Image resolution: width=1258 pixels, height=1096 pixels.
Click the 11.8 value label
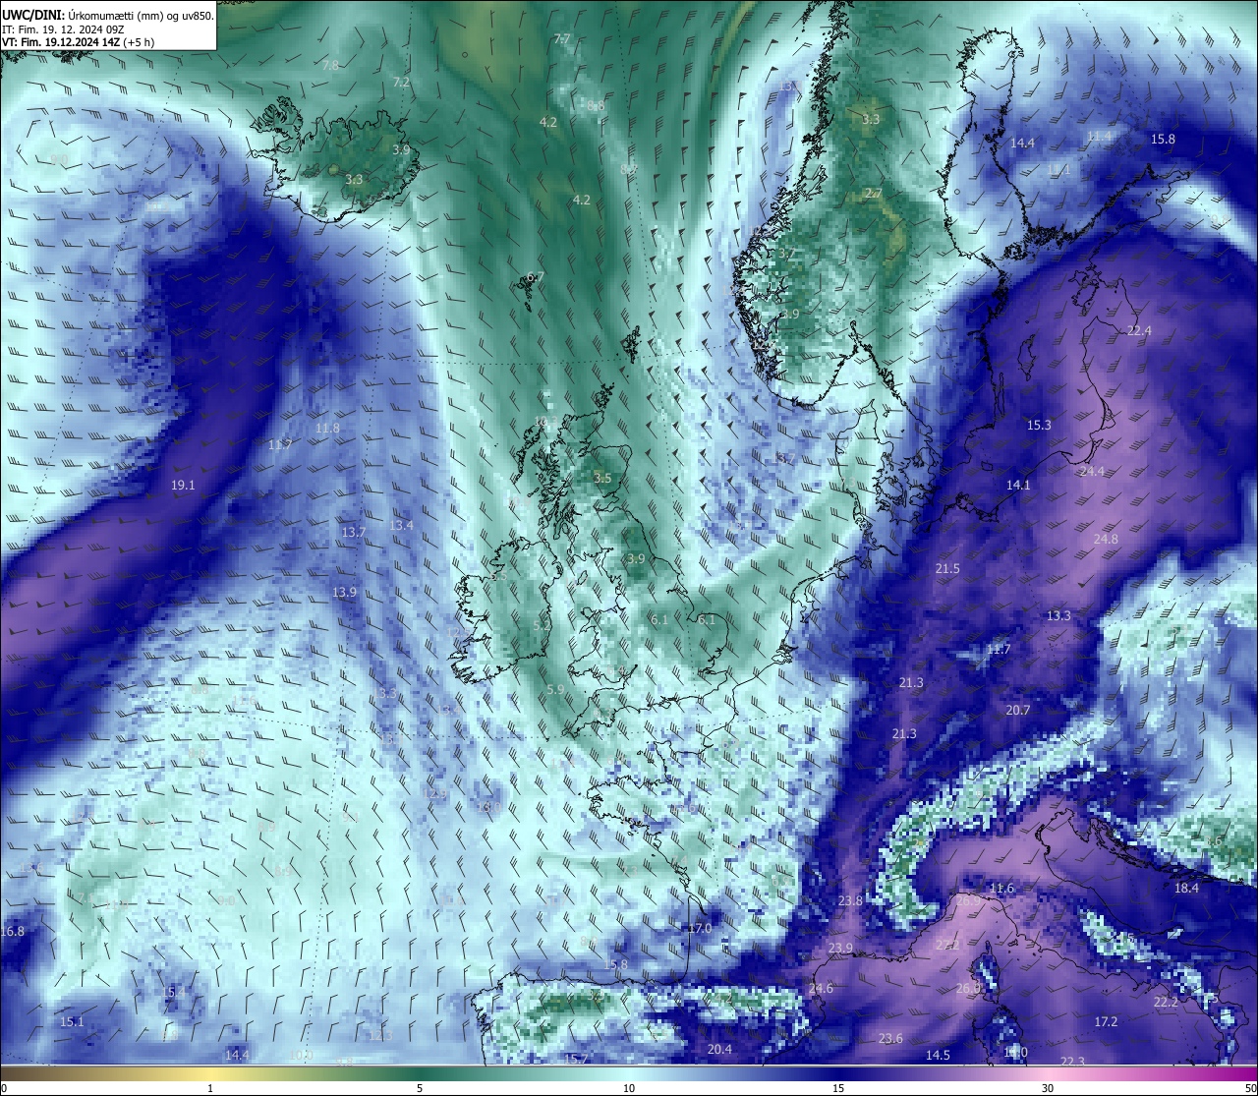point(327,428)
